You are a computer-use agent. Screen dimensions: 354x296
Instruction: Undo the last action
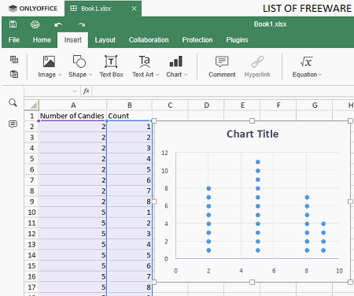click(58, 24)
